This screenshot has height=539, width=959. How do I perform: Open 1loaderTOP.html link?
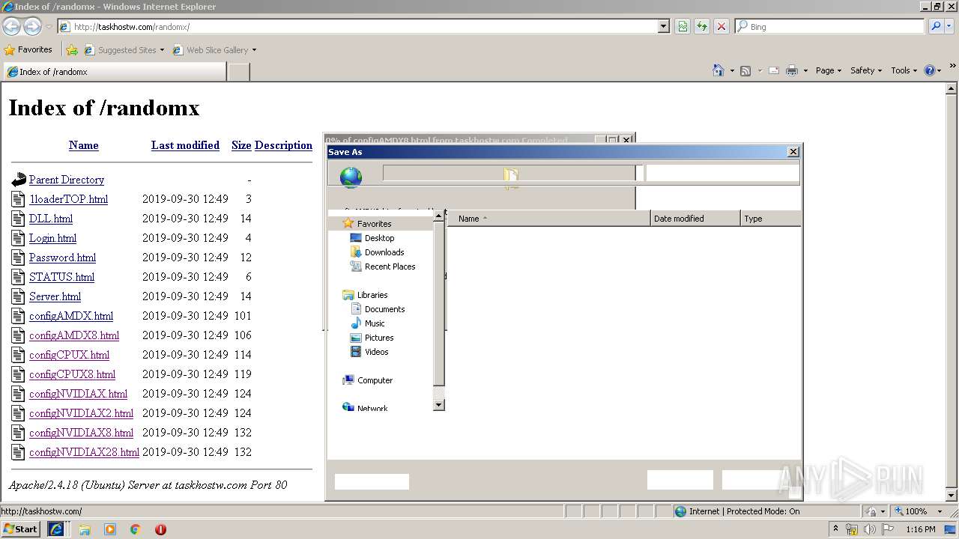click(x=68, y=199)
